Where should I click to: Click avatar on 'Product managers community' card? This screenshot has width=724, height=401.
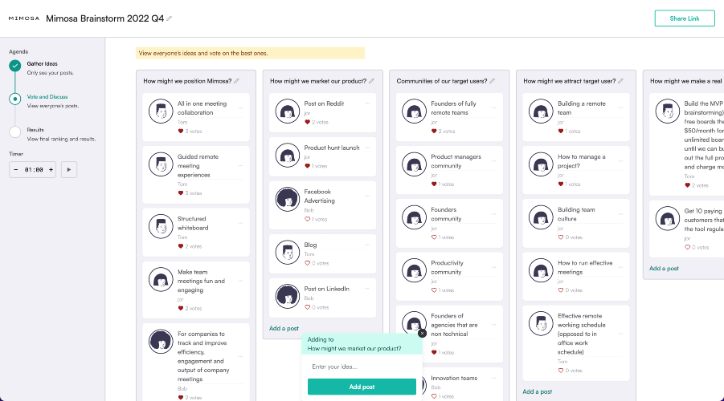click(x=414, y=164)
